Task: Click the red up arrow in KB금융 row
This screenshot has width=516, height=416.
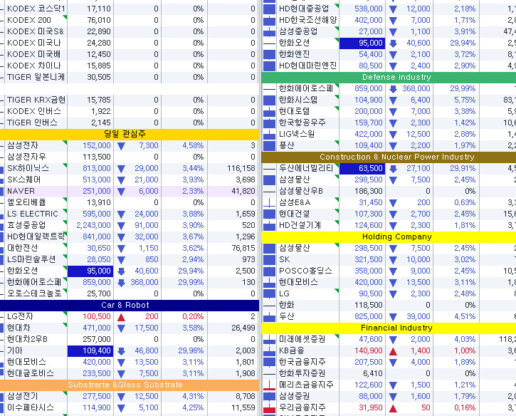Action: point(393,351)
